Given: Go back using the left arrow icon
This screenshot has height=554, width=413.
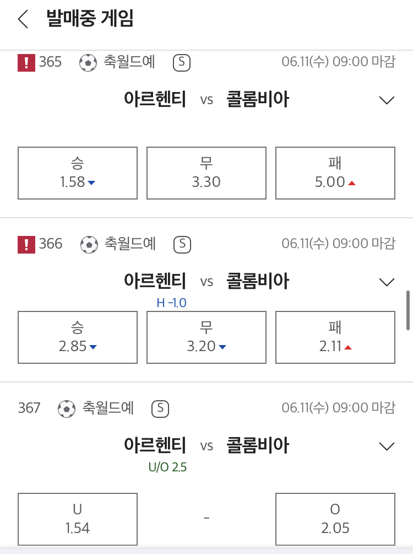Looking at the screenshot, I should 23,19.
